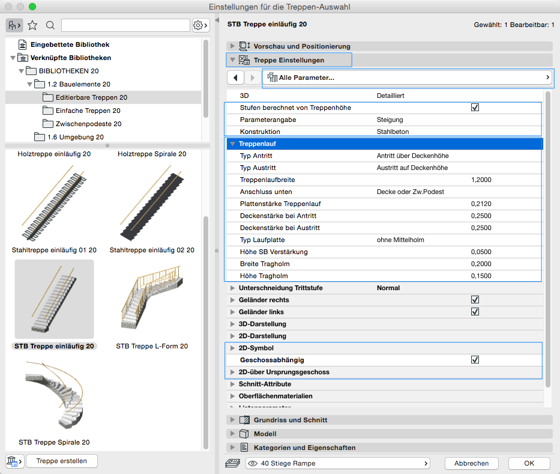Viewport: 560px width, 474px height.
Task: Collapse the library browser panel arrow
Action: click(217, 21)
